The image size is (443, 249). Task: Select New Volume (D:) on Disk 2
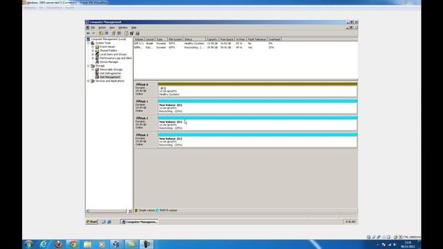pos(257,124)
